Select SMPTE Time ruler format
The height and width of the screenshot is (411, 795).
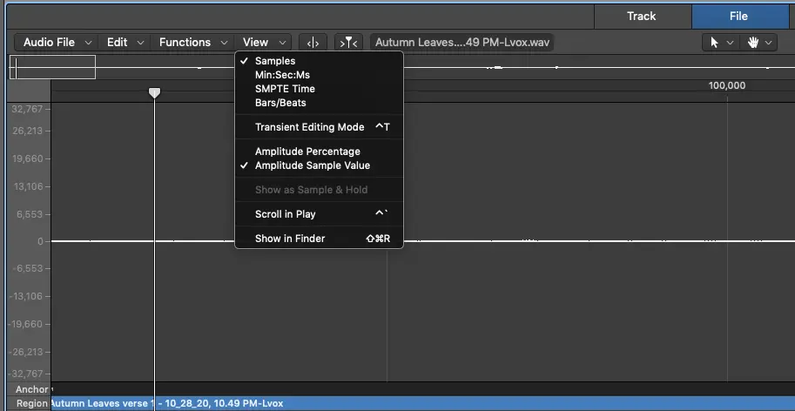click(x=285, y=89)
